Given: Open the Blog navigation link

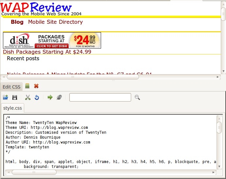Looking at the screenshot, I should (x=17, y=22).
